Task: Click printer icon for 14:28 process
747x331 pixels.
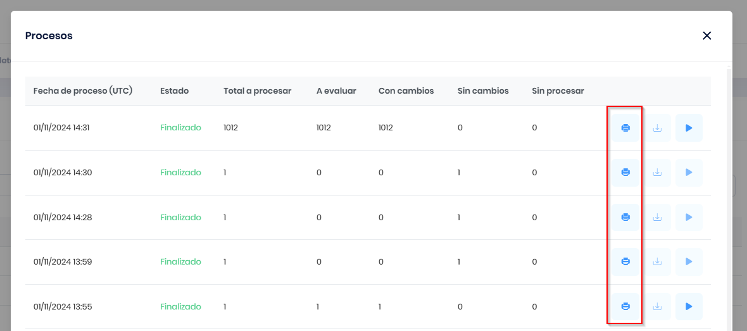Action: [x=625, y=217]
